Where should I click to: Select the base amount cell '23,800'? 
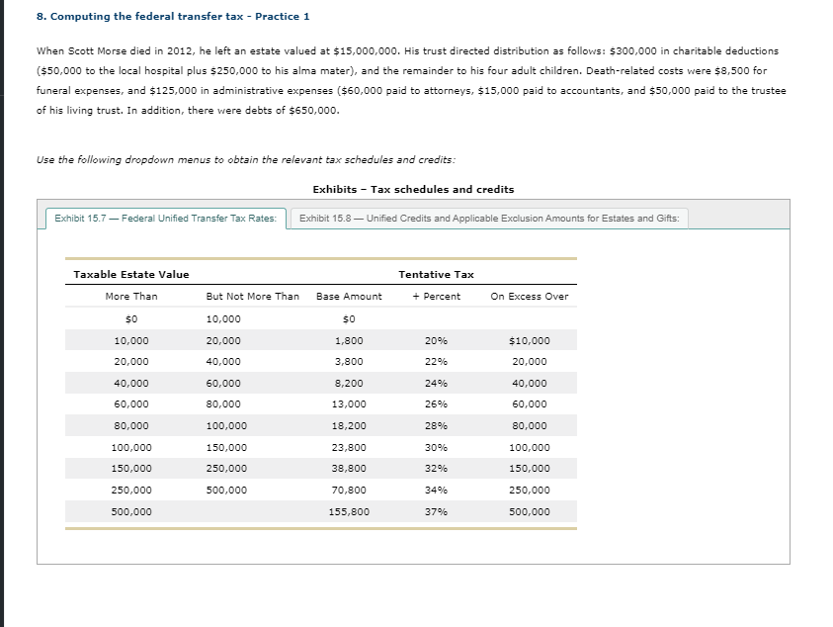(349, 447)
